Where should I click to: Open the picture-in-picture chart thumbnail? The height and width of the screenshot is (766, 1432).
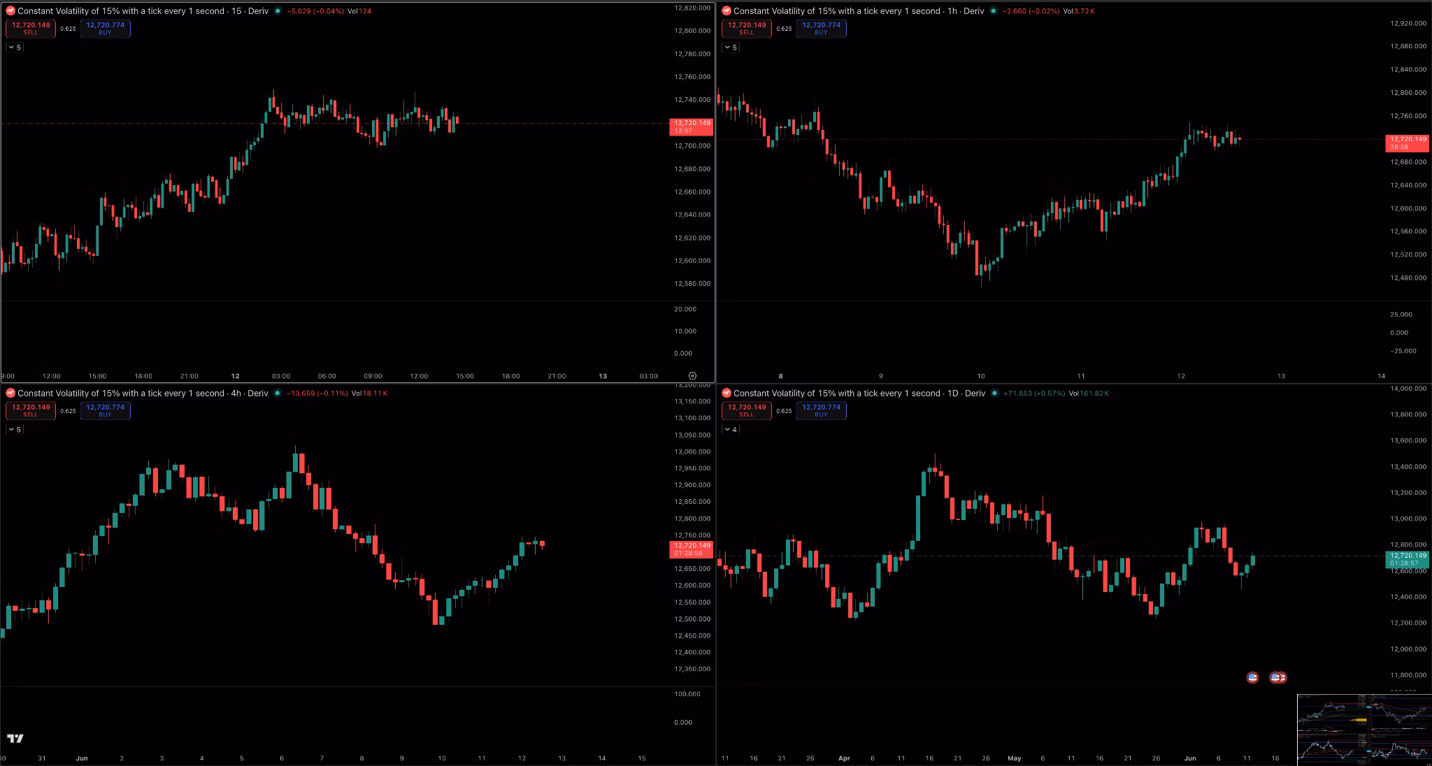1364,730
